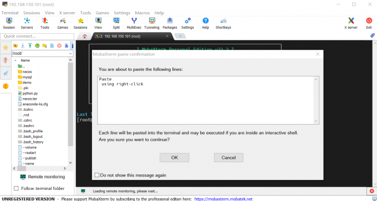Open the Macros menu
Image resolution: width=377 pixels, height=201 pixels.
(x=142, y=13)
